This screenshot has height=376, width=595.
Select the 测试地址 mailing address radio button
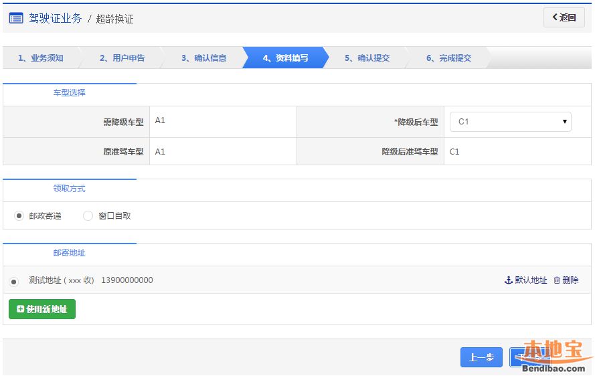(14, 281)
